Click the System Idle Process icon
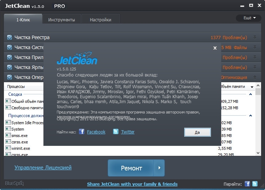 [8, 122]
